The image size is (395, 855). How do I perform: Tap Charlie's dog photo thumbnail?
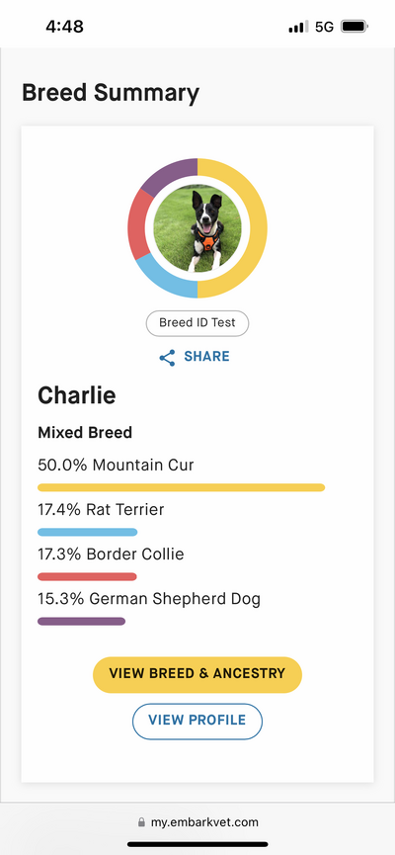point(197,228)
